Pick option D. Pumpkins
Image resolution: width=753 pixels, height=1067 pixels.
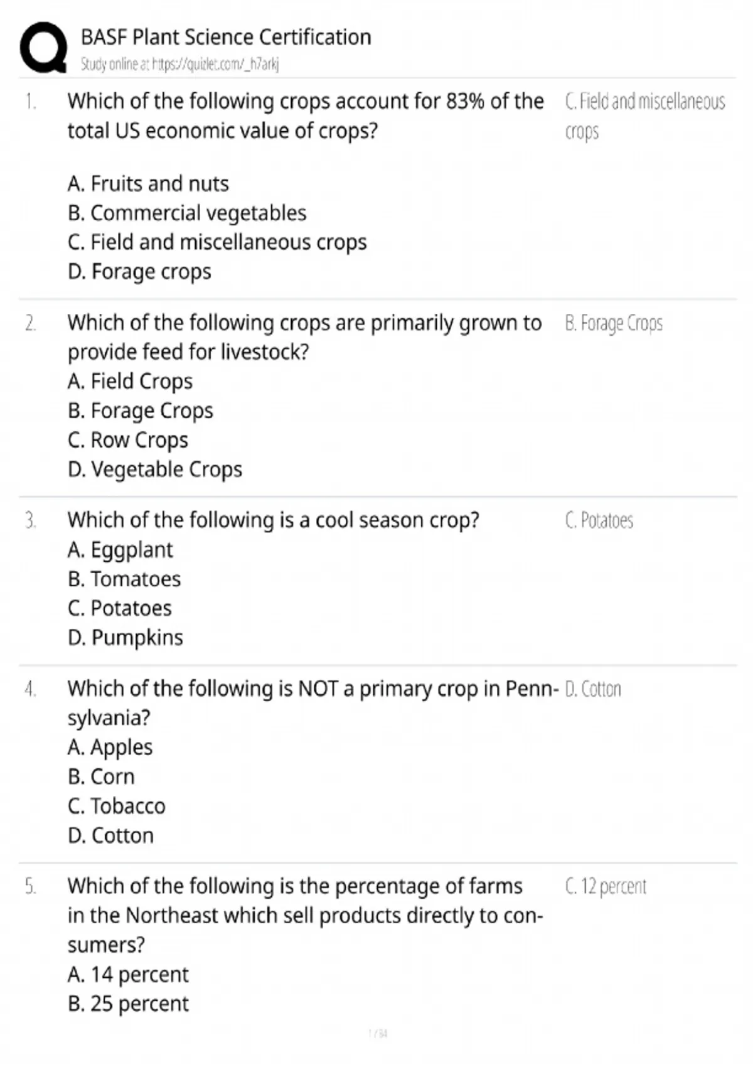[x=125, y=638]
